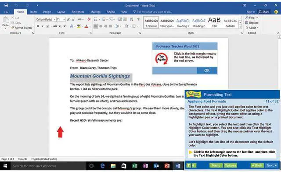The image size is (281, 172).
Task: Click the Back button in tutorial panel
Action: (257, 165)
